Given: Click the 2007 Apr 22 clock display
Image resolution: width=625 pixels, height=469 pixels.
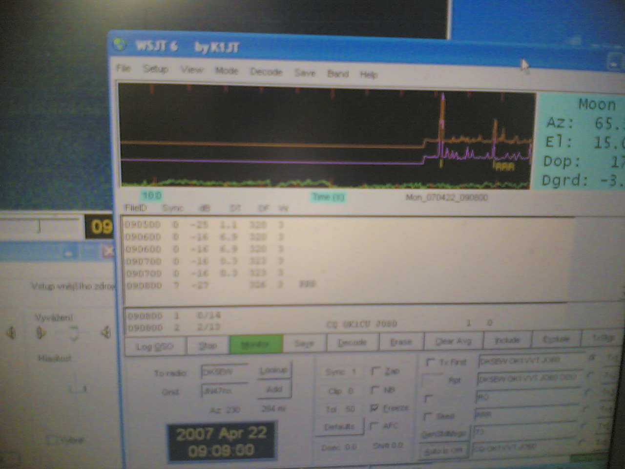Looking at the screenshot, I should [221, 442].
